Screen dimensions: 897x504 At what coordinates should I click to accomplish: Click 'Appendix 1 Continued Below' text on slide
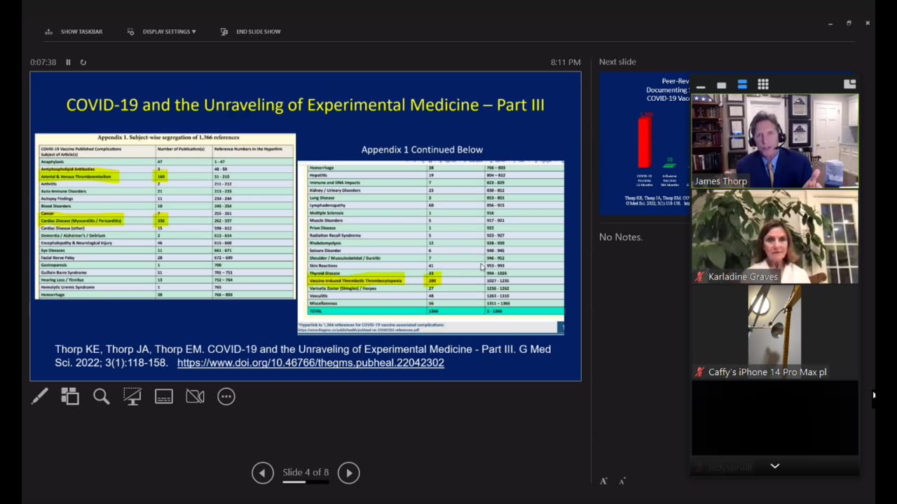(x=422, y=150)
